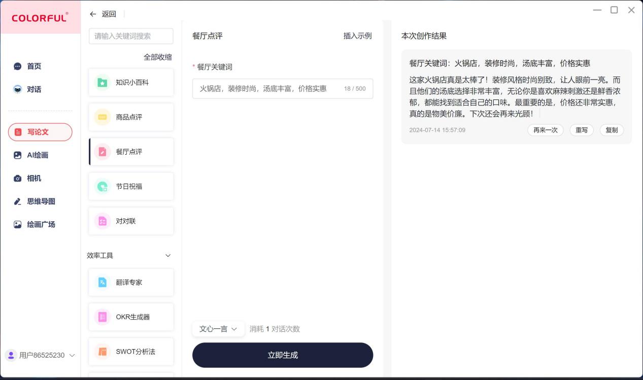This screenshot has width=643, height=380.
Task: Click the 餐厅点评 pink icon
Action: [103, 152]
